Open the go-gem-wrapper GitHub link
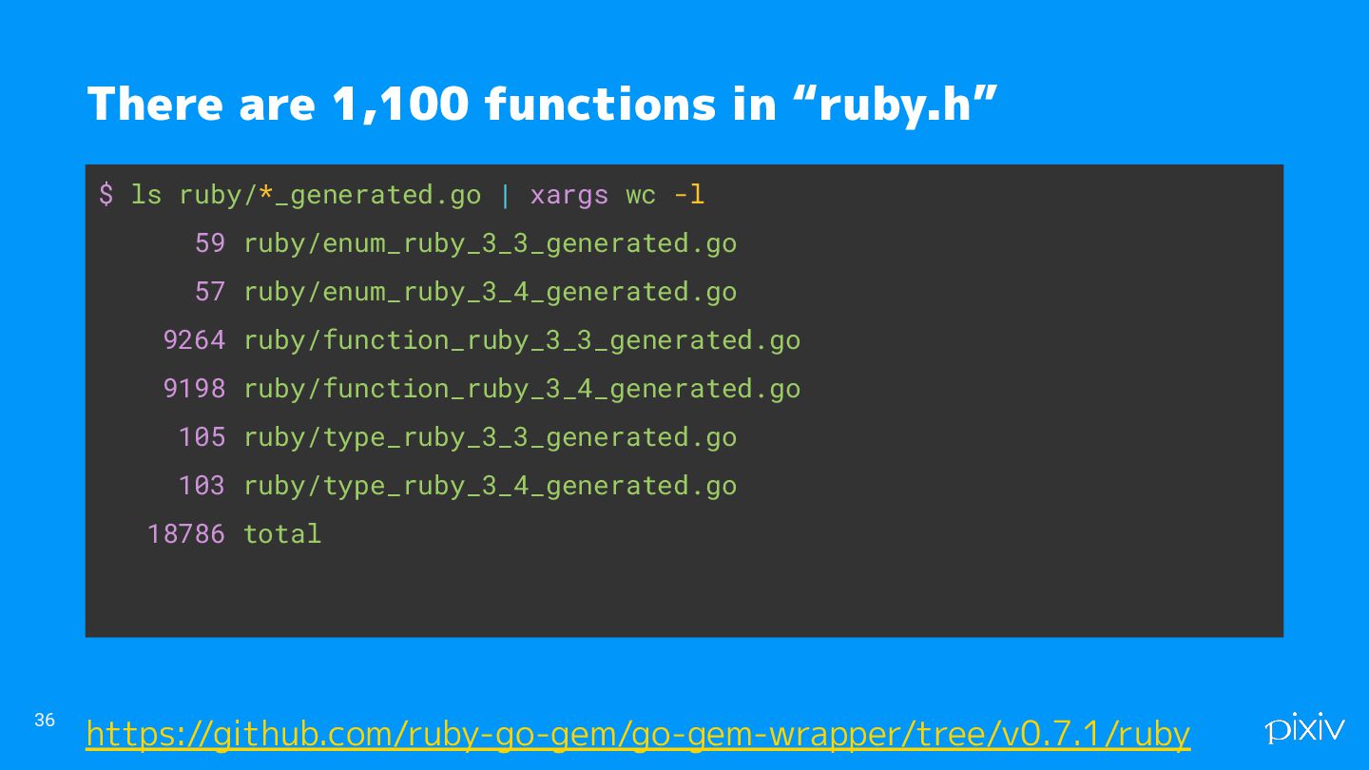This screenshot has width=1369, height=770. [638, 734]
